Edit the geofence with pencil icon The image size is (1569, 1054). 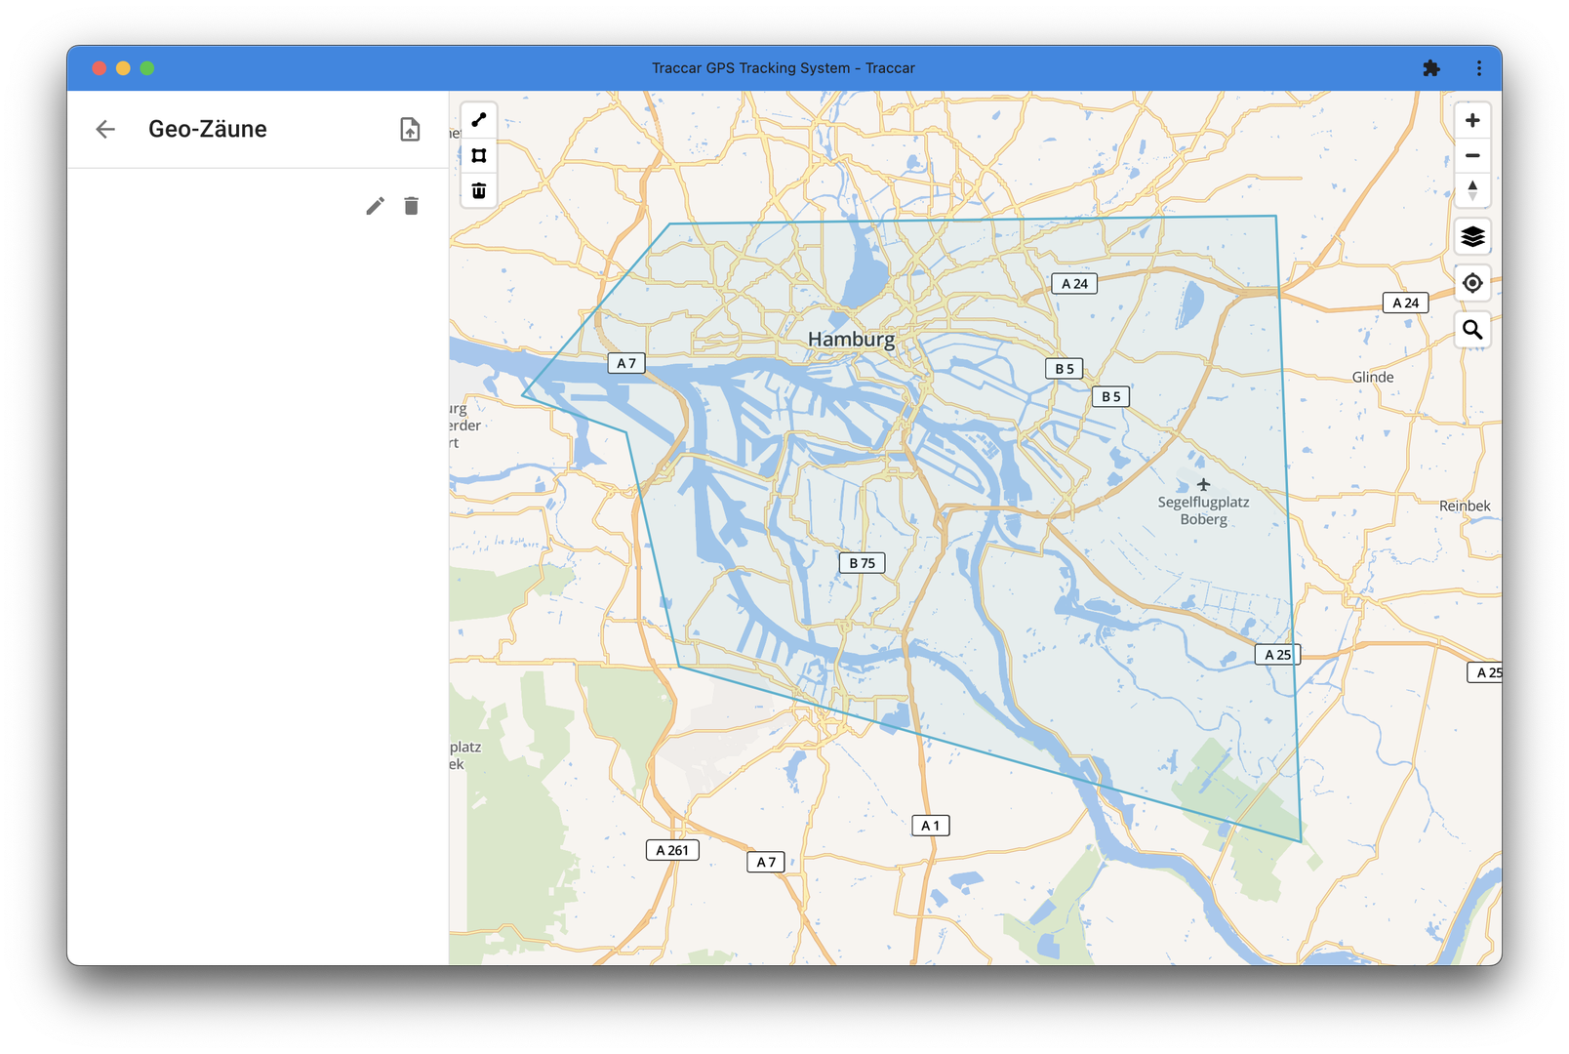tap(375, 206)
